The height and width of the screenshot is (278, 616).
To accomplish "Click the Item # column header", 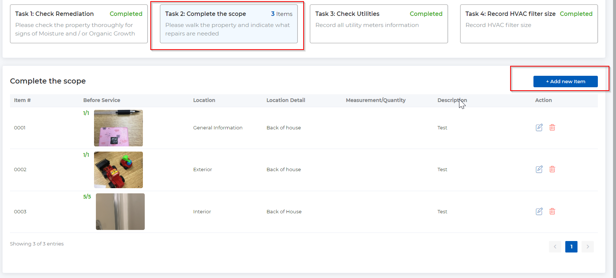I will [22, 100].
